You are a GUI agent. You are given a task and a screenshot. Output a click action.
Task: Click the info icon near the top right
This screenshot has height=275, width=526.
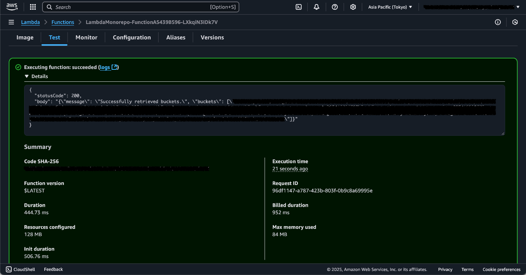pos(497,22)
